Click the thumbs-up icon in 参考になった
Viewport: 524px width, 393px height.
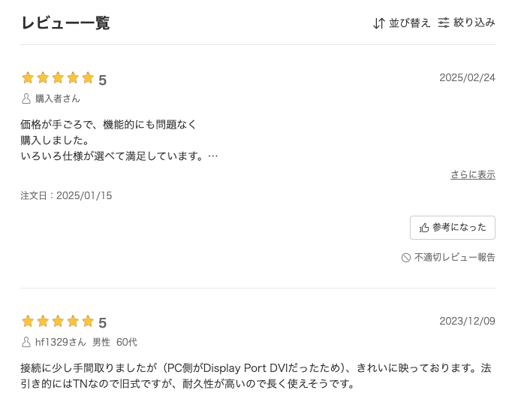(424, 228)
